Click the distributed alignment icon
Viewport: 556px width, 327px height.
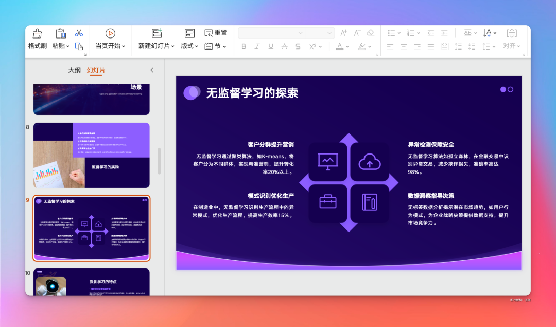point(444,47)
